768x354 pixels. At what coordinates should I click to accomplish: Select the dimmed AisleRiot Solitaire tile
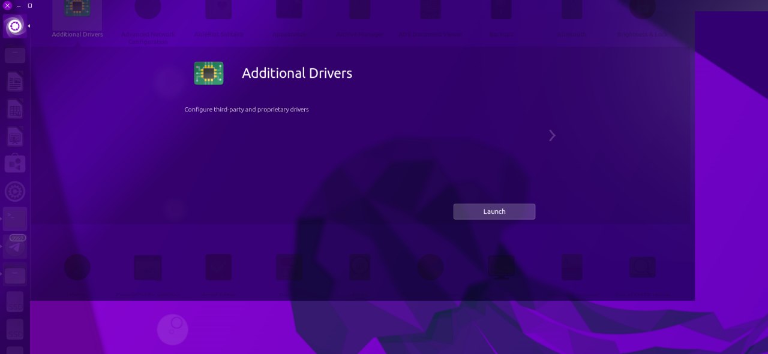[x=218, y=18]
